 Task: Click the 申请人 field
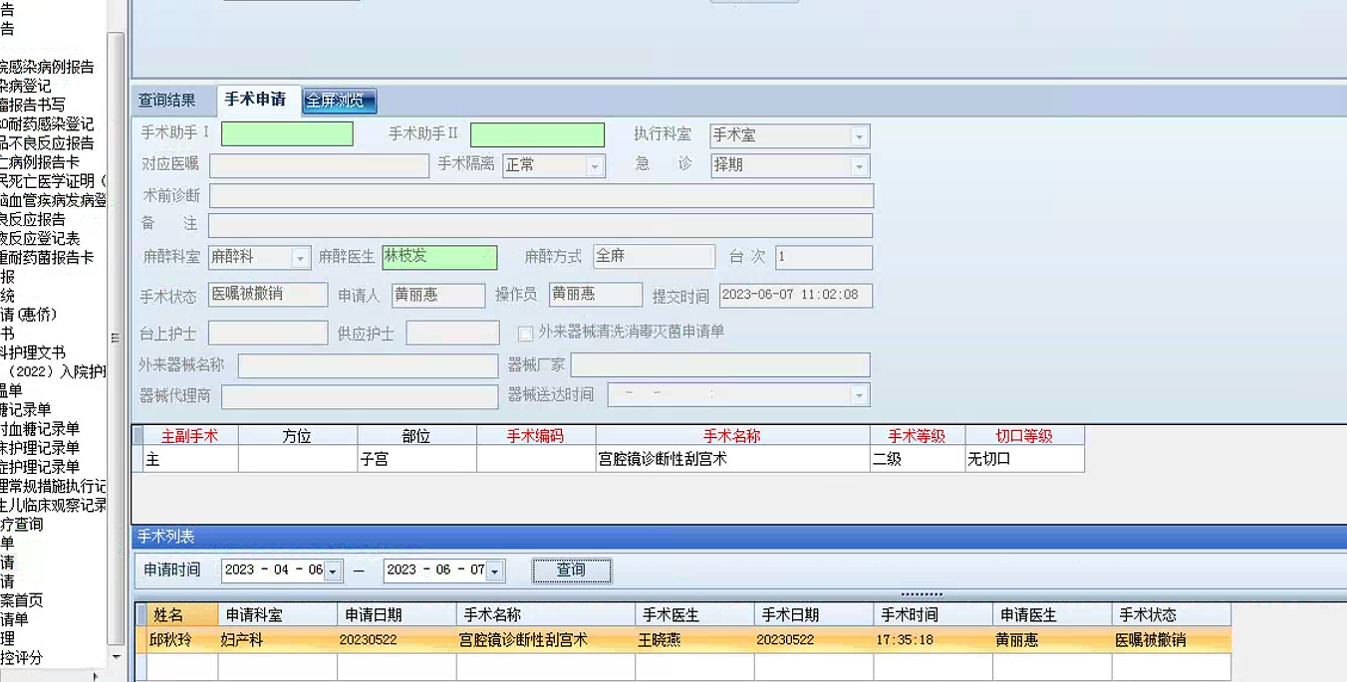(x=437, y=295)
